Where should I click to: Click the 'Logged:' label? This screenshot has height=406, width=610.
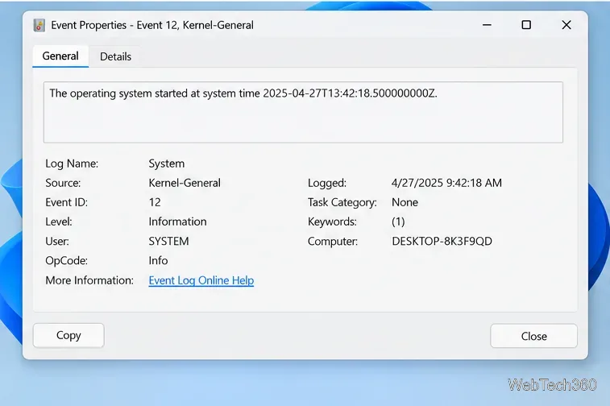pyautogui.click(x=327, y=183)
